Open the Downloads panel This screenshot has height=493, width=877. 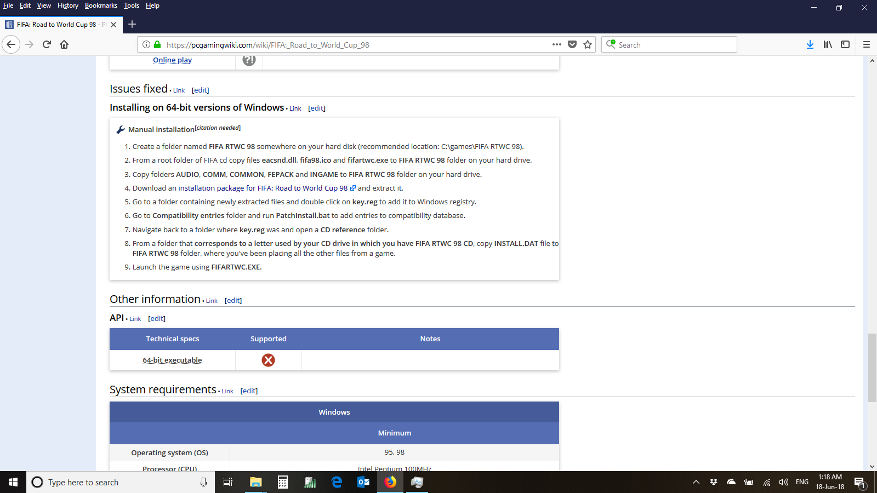pos(810,44)
